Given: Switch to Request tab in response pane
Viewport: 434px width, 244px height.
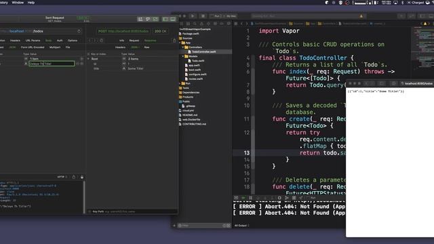Looking at the screenshot, I should coord(134,41).
